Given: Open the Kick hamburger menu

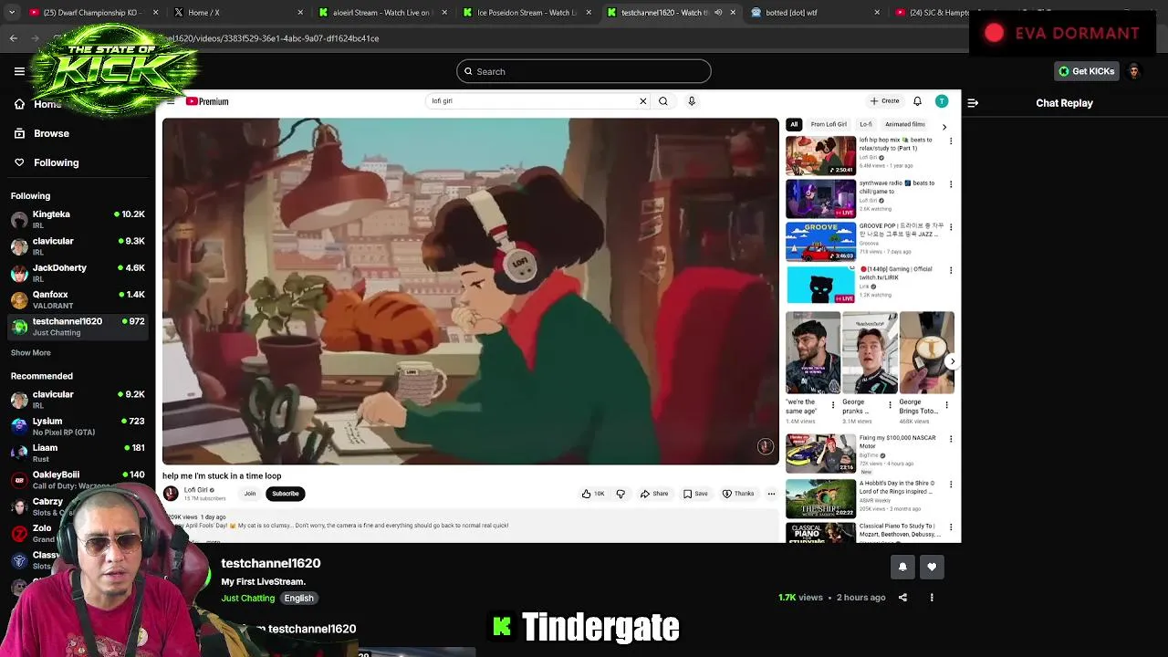Looking at the screenshot, I should point(19,71).
